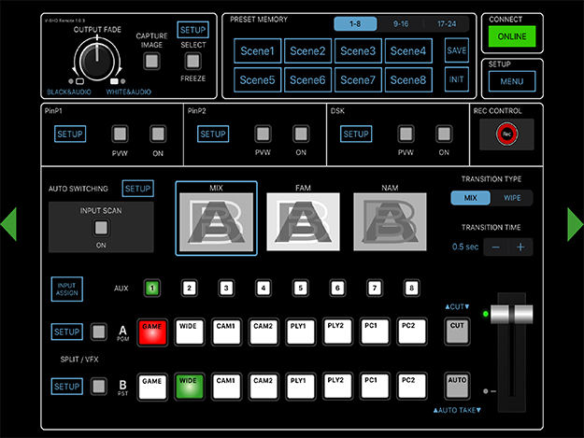This screenshot has height=438, width=584.
Task: Open the setup MENU
Action: pos(511,82)
